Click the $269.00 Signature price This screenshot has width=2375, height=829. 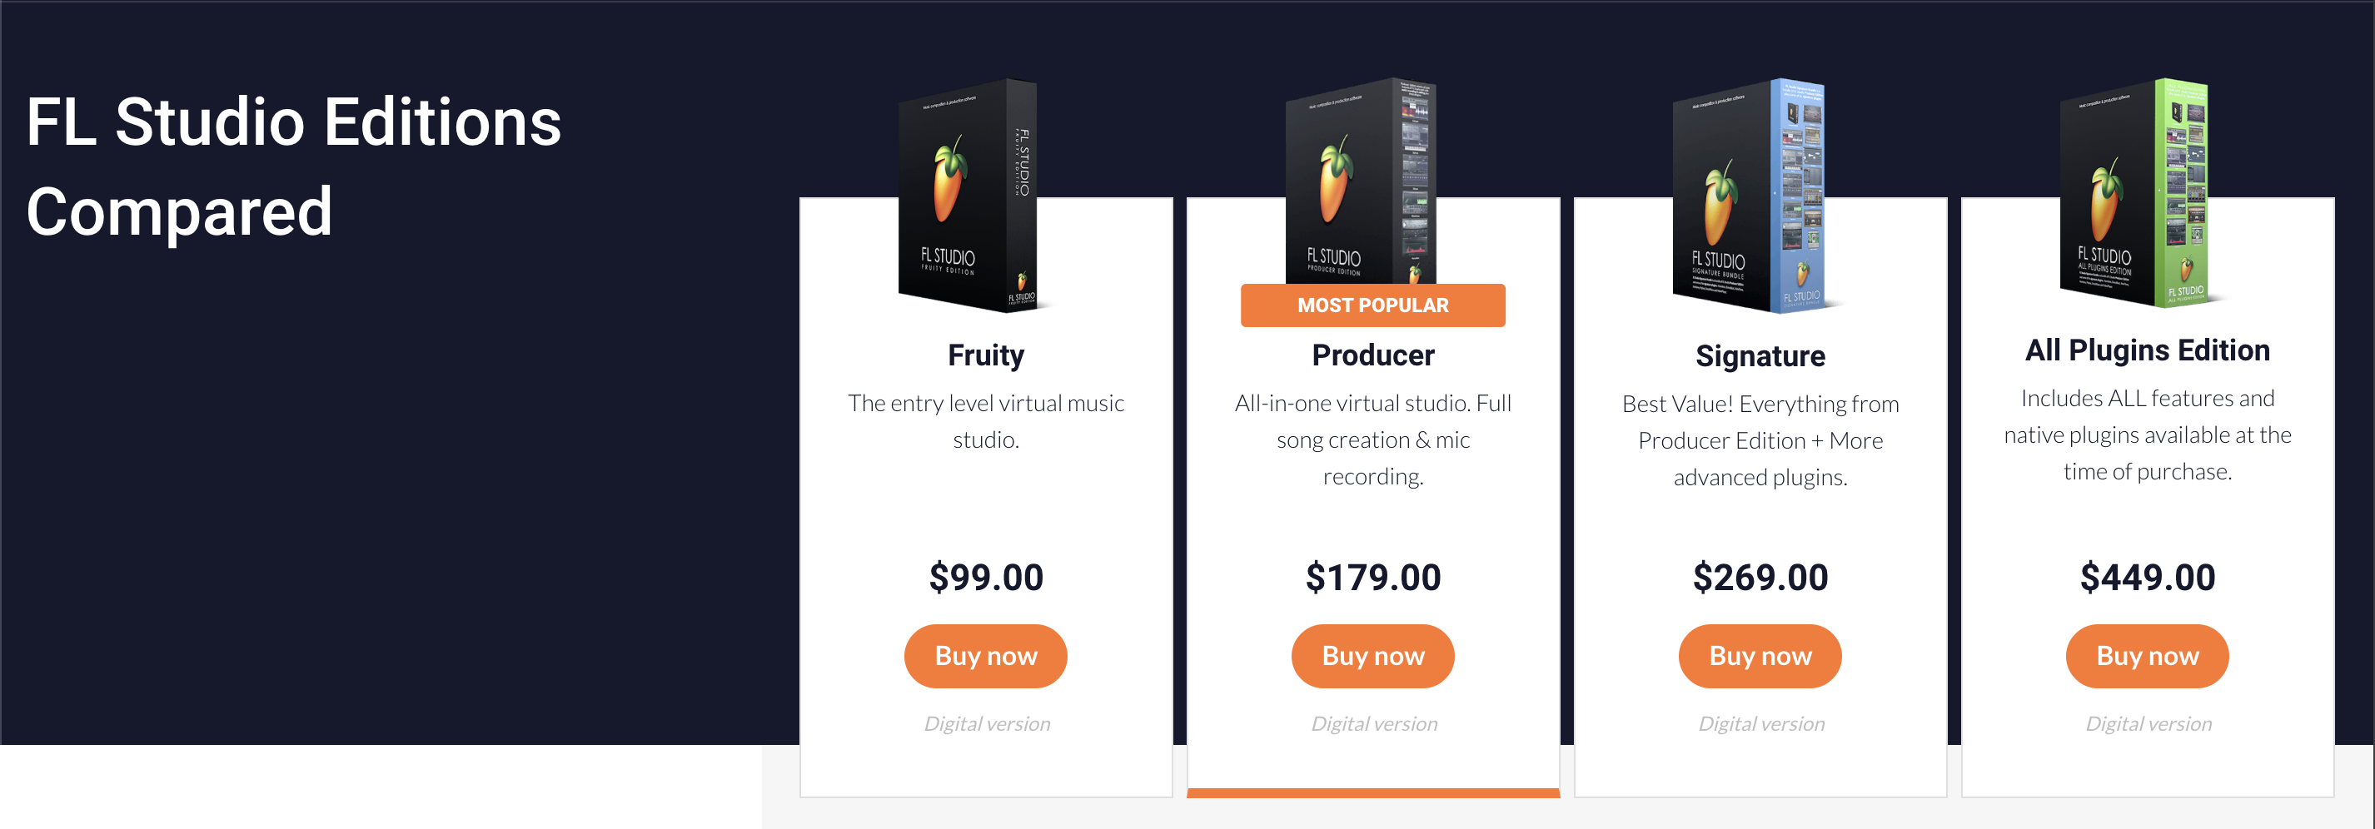pos(1759,578)
